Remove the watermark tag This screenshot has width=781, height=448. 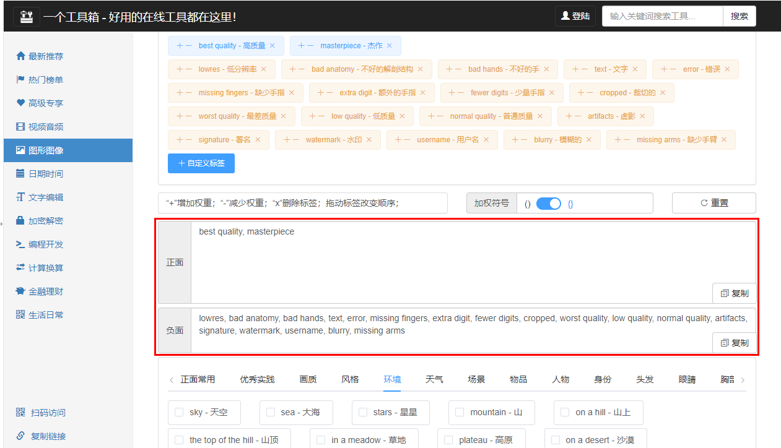click(369, 140)
